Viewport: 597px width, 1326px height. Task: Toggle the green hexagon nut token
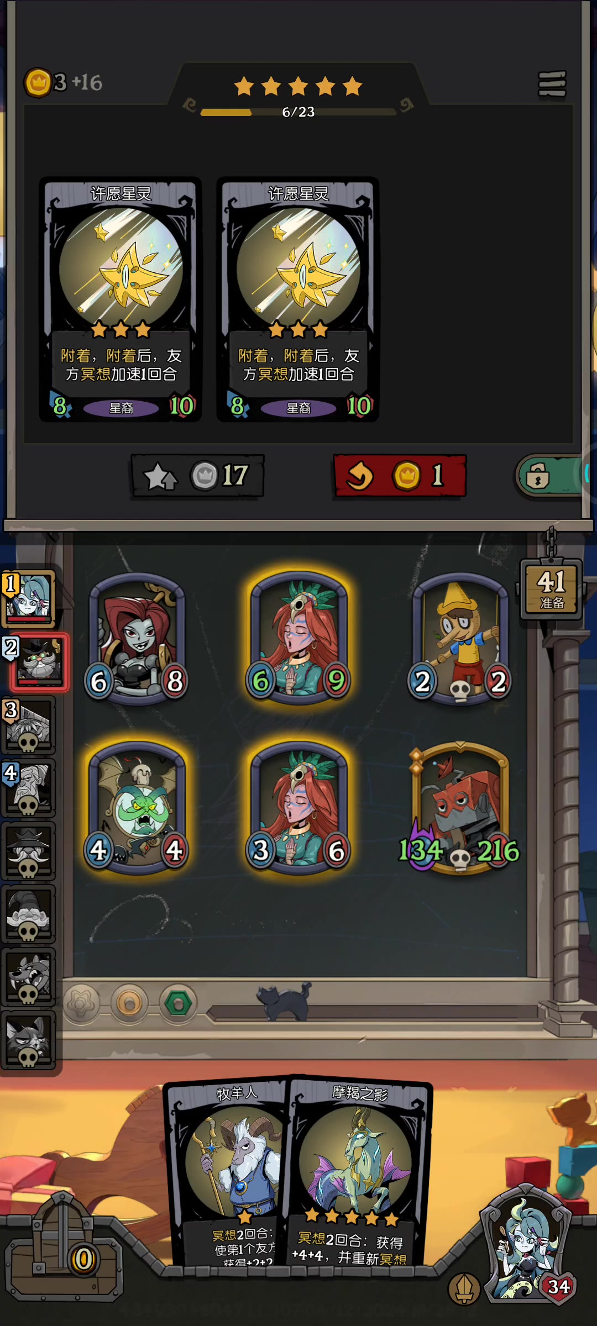coord(178,1003)
